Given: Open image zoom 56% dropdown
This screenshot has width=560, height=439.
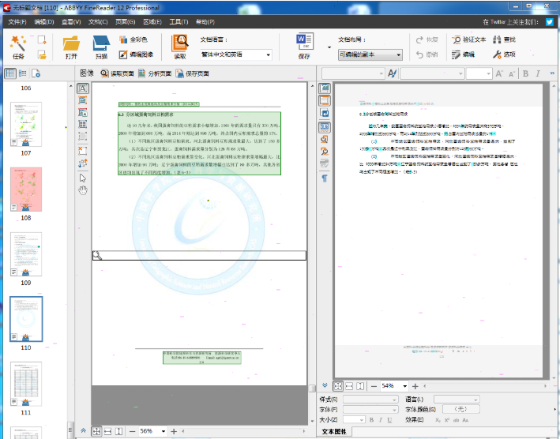Looking at the screenshot, I should pos(163,431).
